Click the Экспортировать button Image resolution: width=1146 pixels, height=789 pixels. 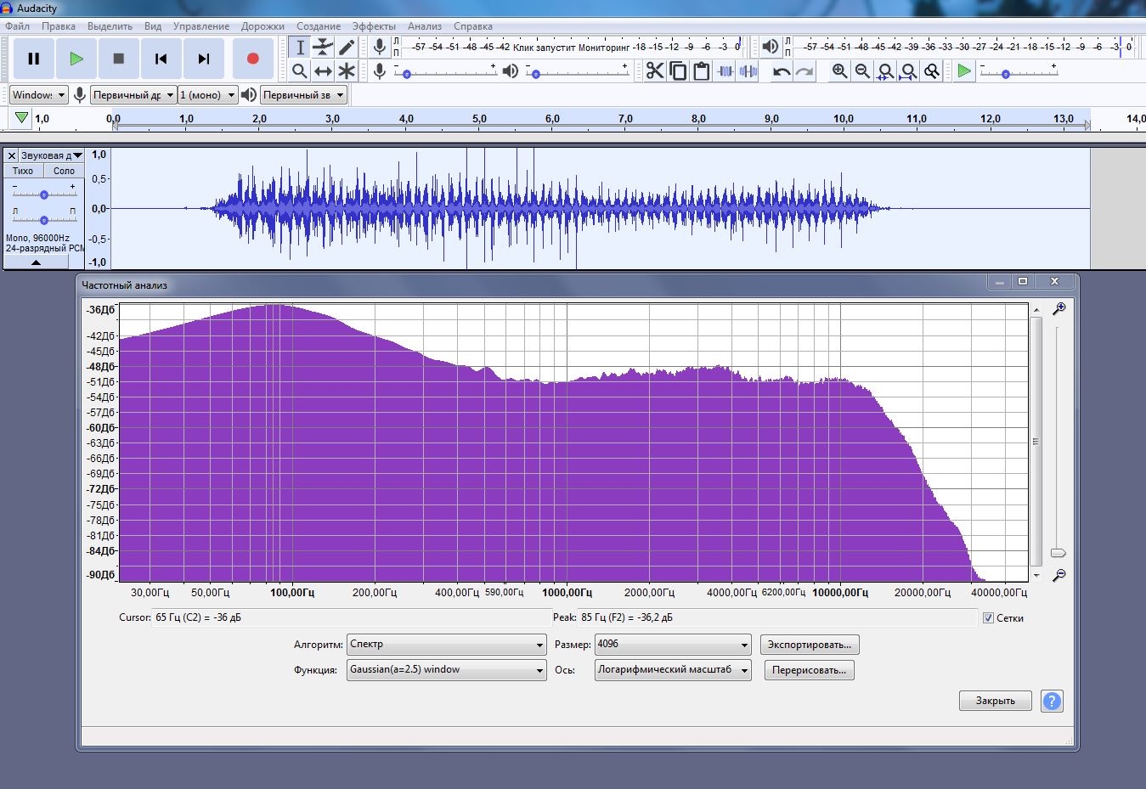pos(809,645)
